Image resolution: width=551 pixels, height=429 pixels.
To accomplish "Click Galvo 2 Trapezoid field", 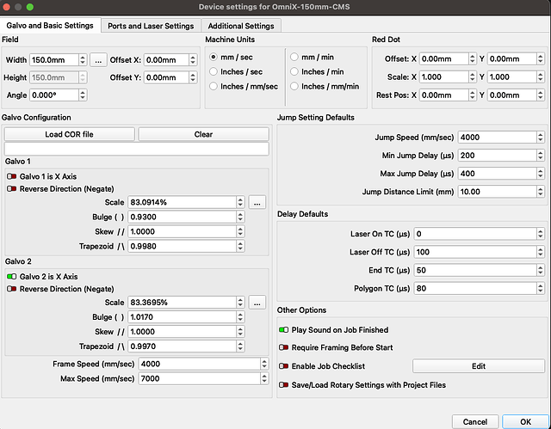I will [x=182, y=346].
